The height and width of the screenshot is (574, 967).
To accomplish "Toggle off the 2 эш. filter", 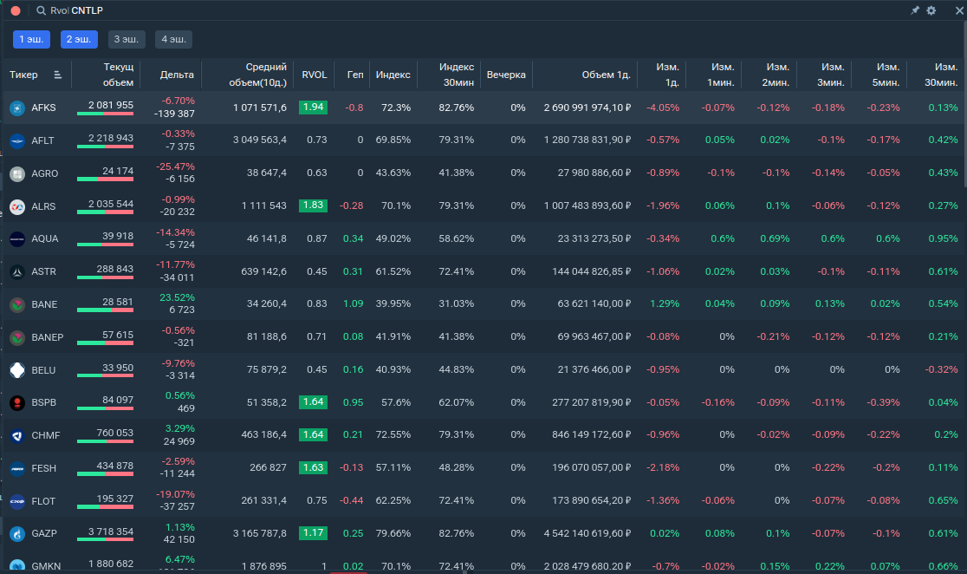I will (79, 40).
